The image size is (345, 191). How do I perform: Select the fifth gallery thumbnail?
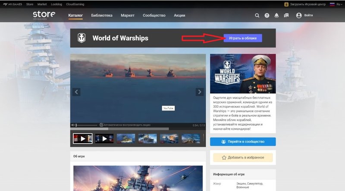coord(169,139)
